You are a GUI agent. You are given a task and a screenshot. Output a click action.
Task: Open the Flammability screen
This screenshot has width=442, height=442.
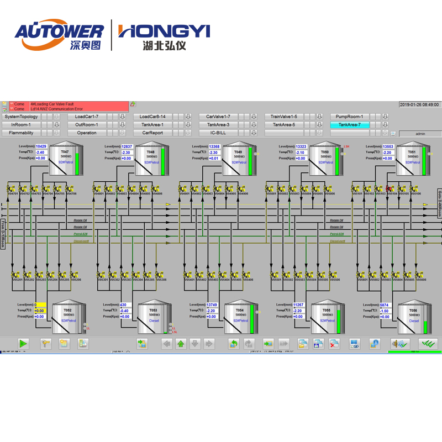(x=21, y=133)
